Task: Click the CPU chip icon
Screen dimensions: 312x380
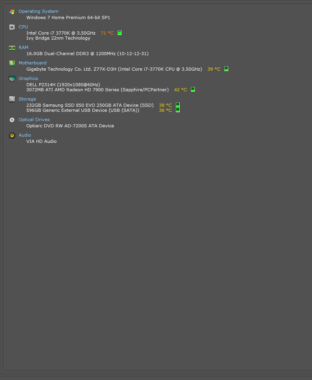Action: [x=12, y=27]
